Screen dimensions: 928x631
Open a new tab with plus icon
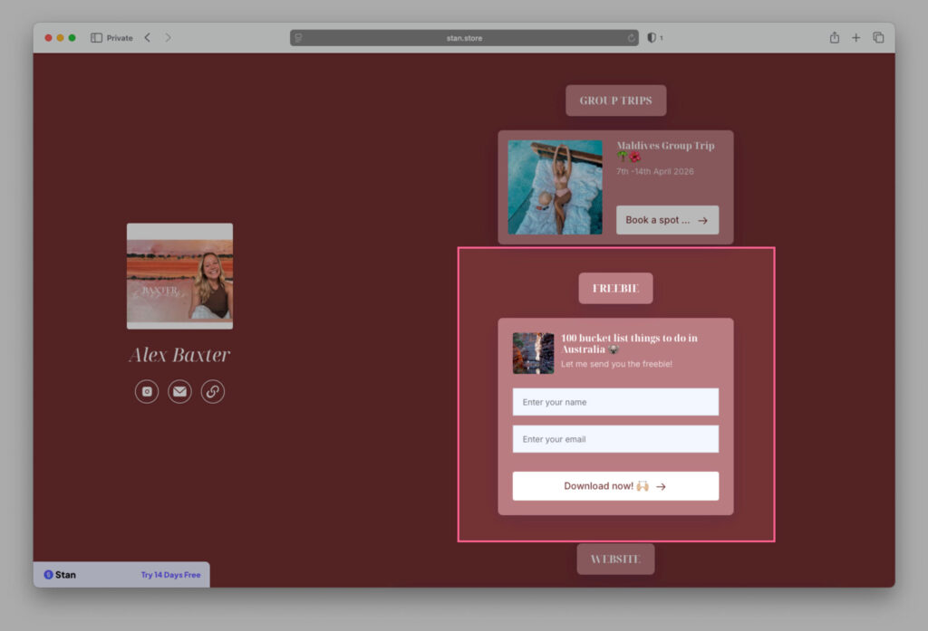click(x=855, y=38)
